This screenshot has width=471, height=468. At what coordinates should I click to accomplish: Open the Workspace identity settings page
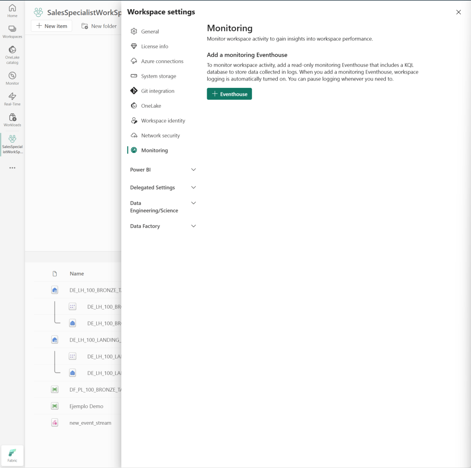pyautogui.click(x=163, y=121)
